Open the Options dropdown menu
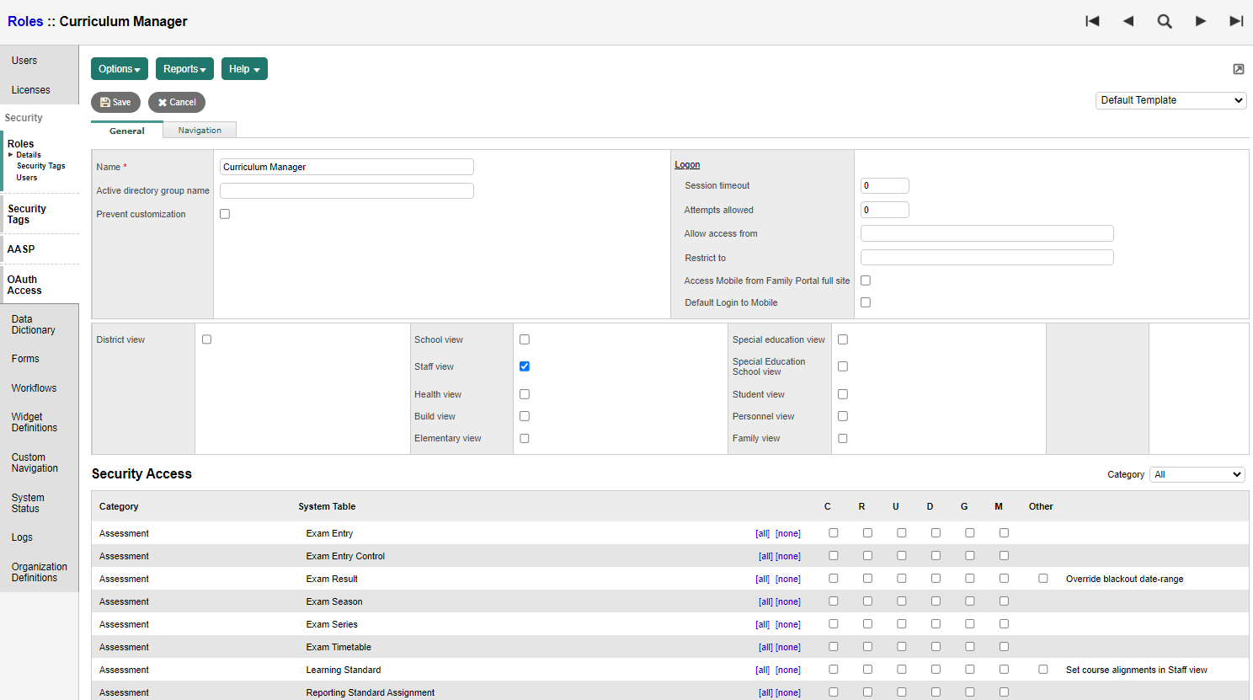Viewport: 1253px width, 700px height. (x=120, y=69)
